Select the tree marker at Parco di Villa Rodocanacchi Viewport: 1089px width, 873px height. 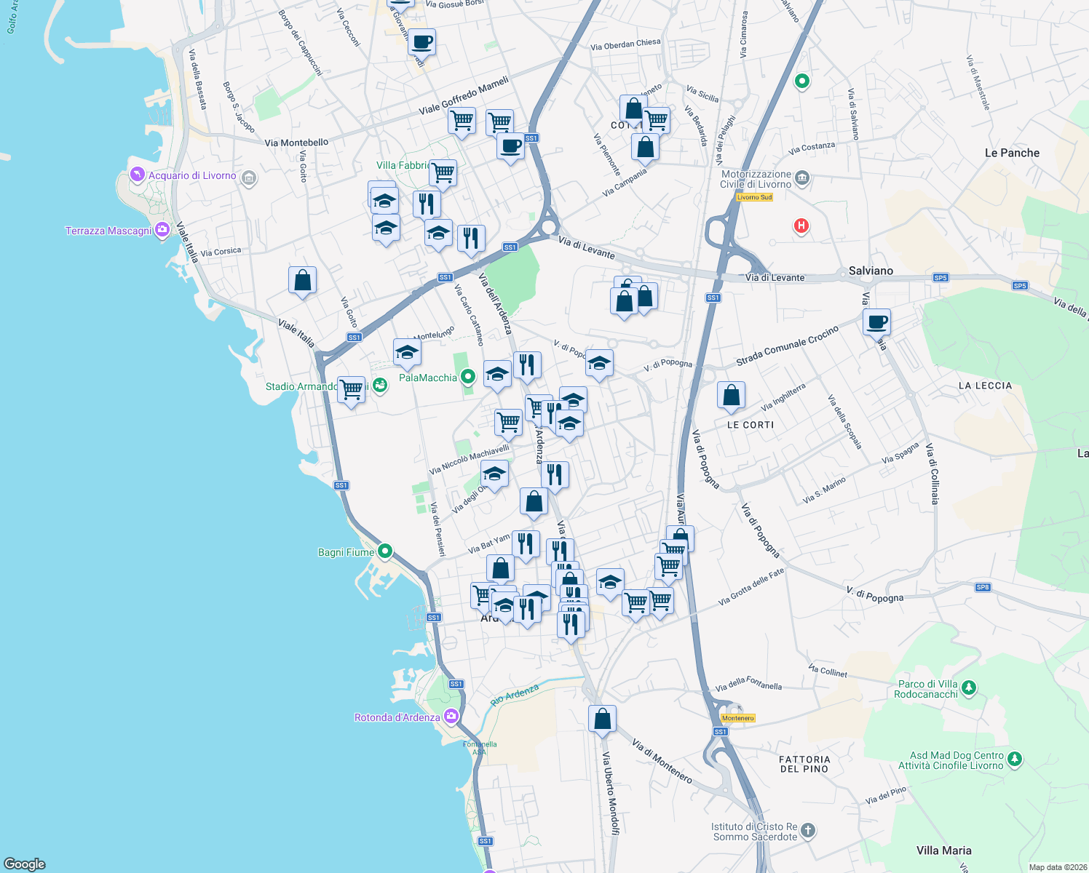click(x=968, y=688)
